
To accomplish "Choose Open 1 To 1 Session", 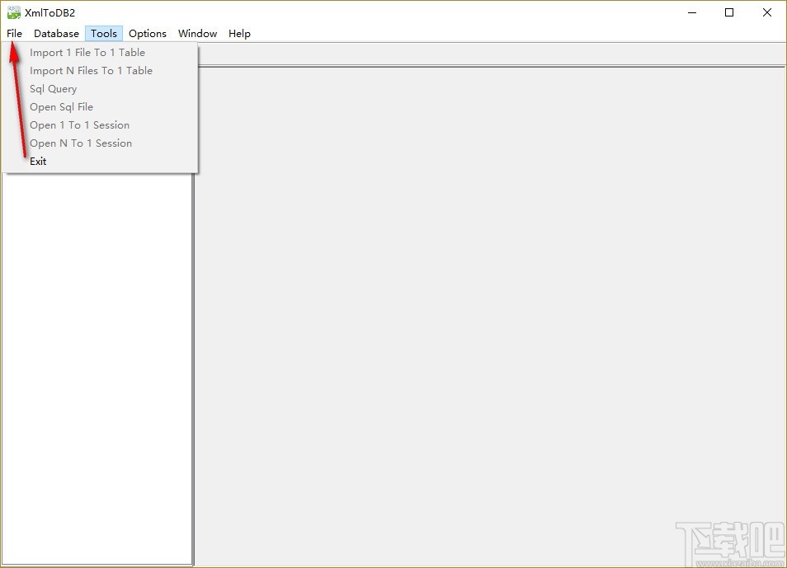I will 79,124.
